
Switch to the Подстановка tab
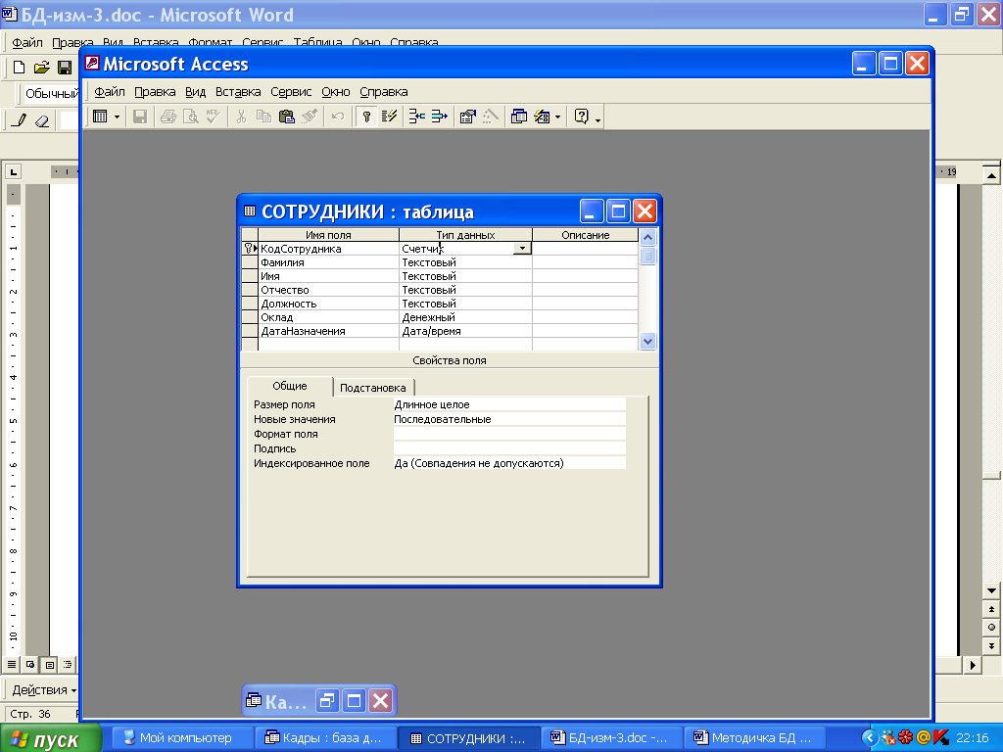373,388
